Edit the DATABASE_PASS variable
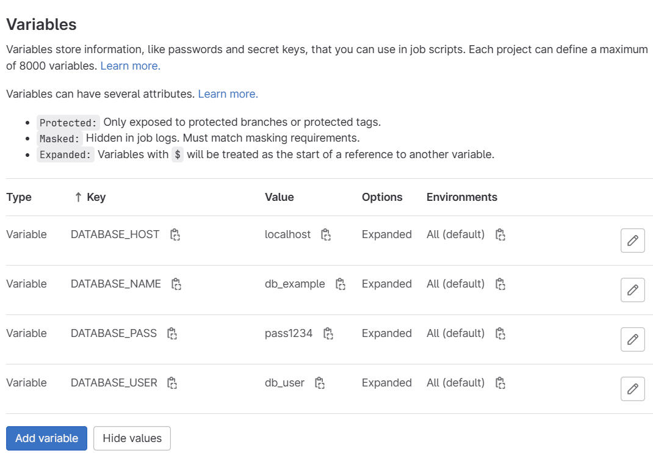The height and width of the screenshot is (453, 653). pos(633,339)
